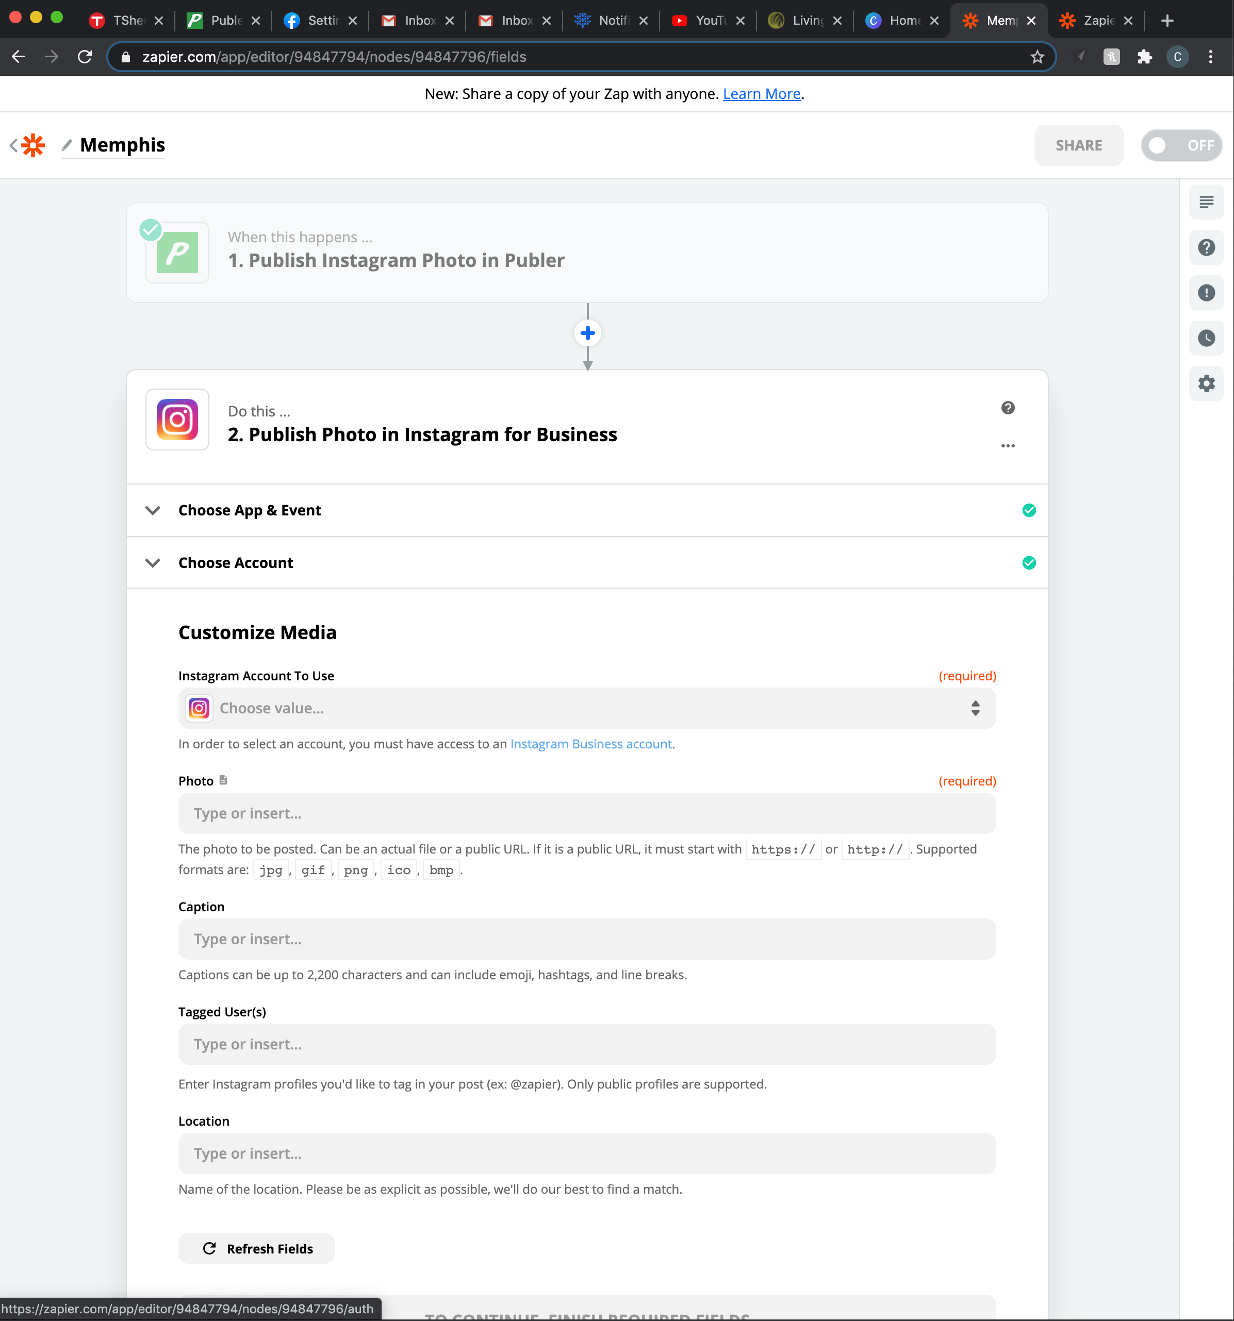
Task: Click the browser back arrow
Action: tap(19, 57)
